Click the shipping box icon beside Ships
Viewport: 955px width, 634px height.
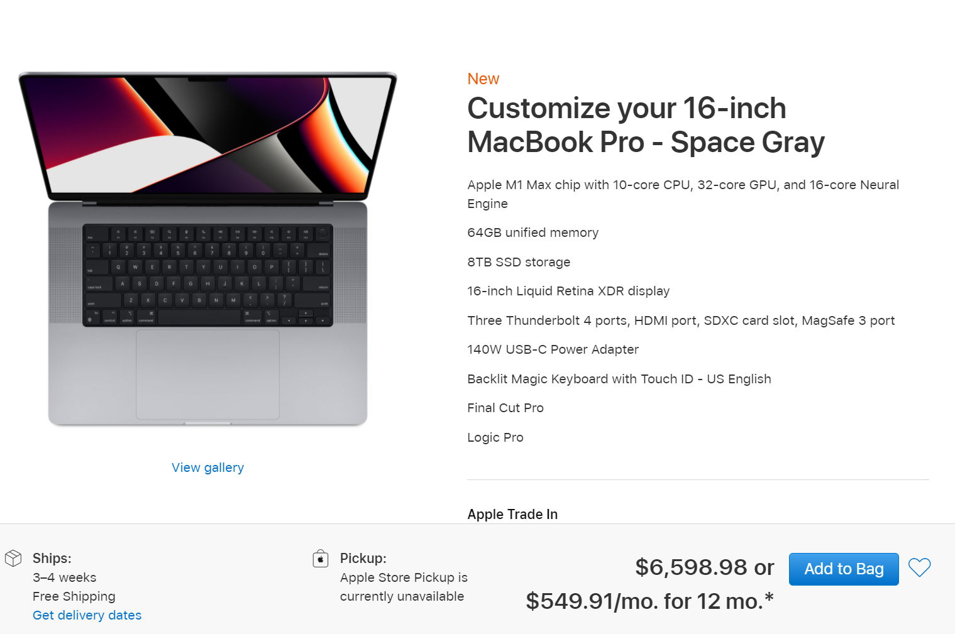pos(13,558)
